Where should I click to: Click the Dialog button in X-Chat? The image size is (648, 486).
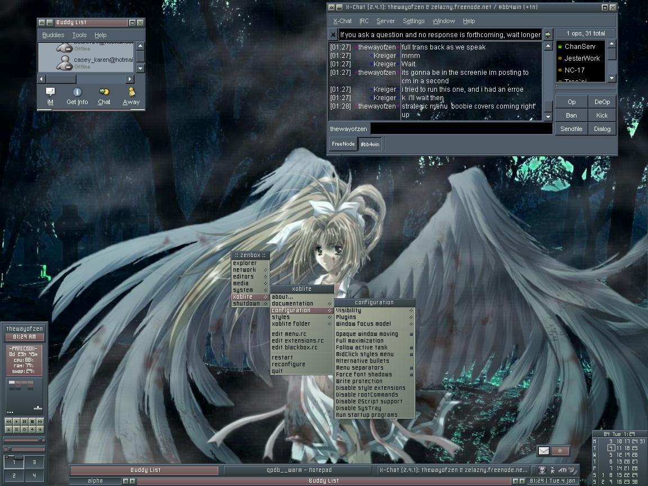(x=602, y=129)
